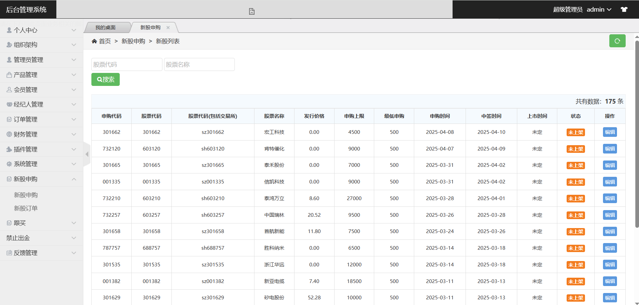Click the green refresh icon button
This screenshot has height=305, width=639.
coord(617,41)
